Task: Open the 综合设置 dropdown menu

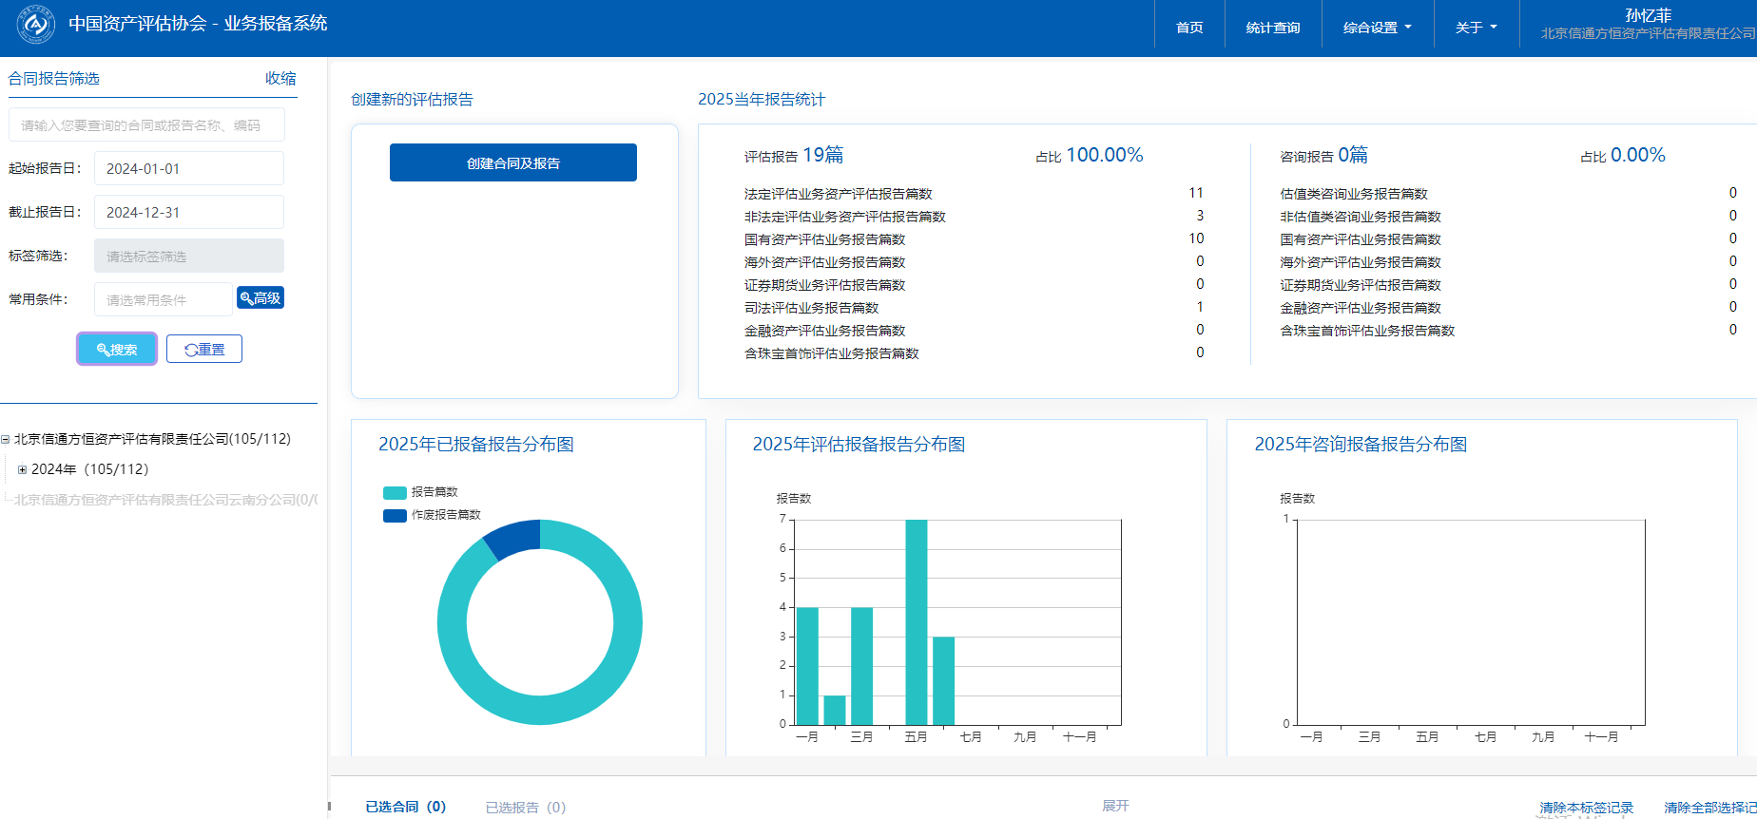Action: (x=1377, y=28)
